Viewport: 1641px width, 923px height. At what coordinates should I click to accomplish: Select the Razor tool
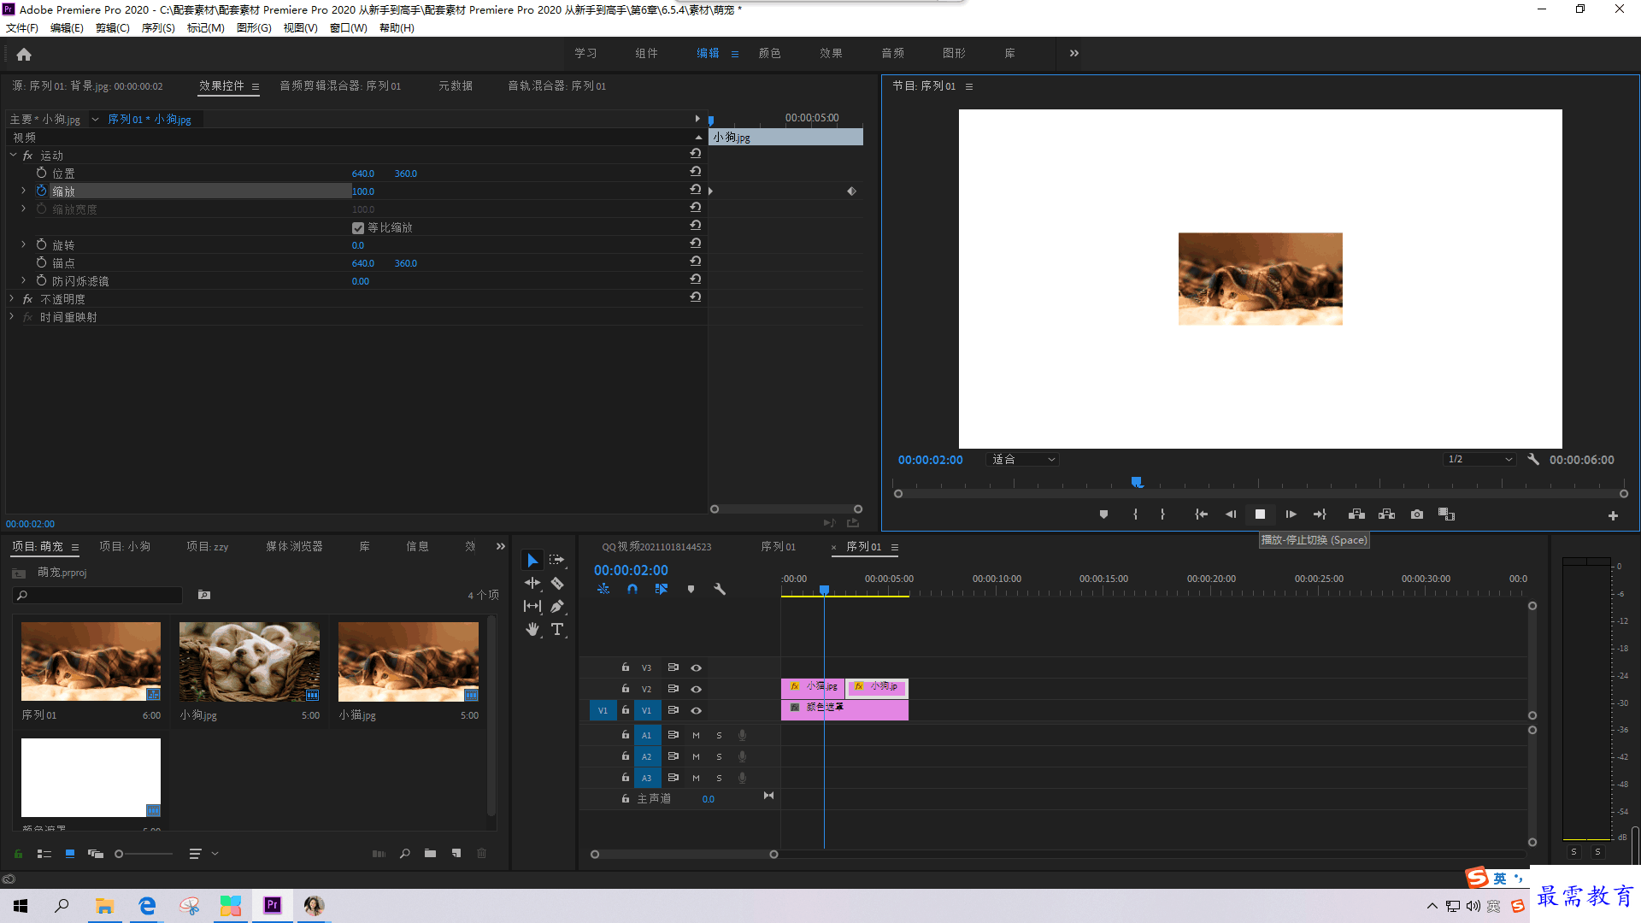[557, 583]
